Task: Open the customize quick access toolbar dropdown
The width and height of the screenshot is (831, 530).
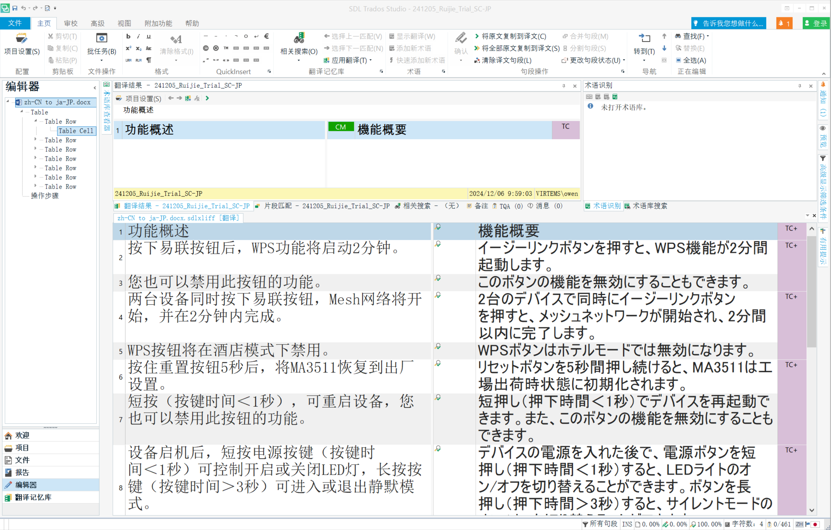Action: pyautogui.click(x=55, y=8)
